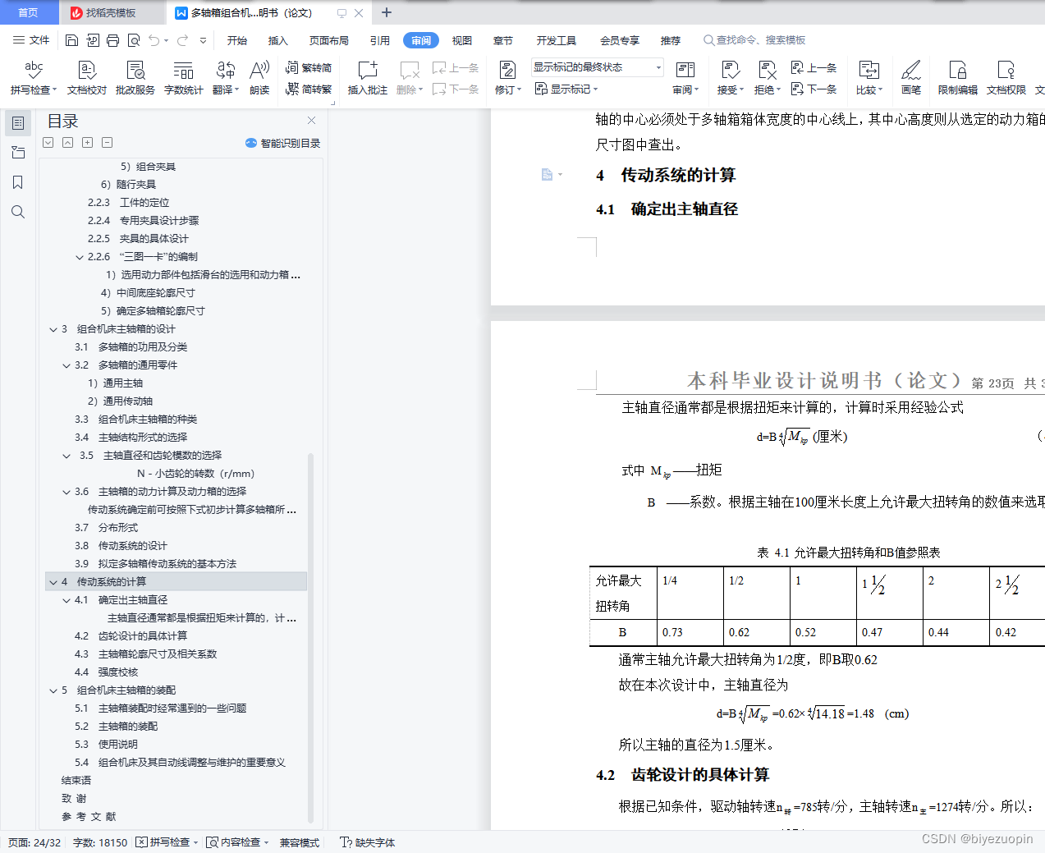Screen dimensions: 1045x853
Task: Select outline item 参考文献
Action: [89, 817]
